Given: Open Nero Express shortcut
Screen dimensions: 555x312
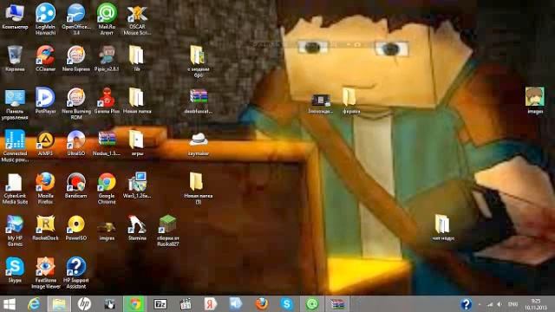Looking at the screenshot, I should click(75, 59).
